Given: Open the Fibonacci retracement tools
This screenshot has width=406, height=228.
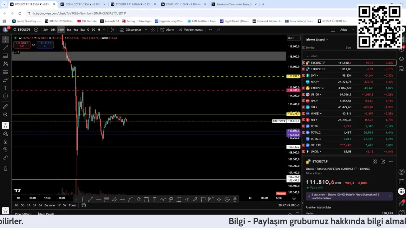Looking at the screenshot, I should [x=5, y=56].
